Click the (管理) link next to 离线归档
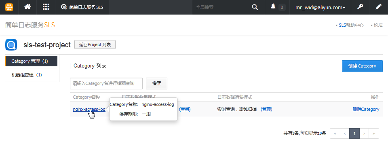 tap(266, 109)
